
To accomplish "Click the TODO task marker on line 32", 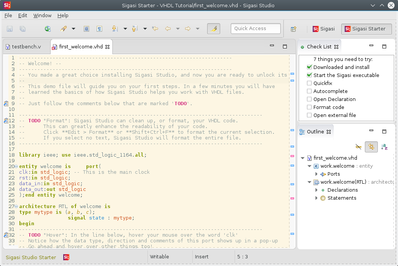I will coord(6,235).
